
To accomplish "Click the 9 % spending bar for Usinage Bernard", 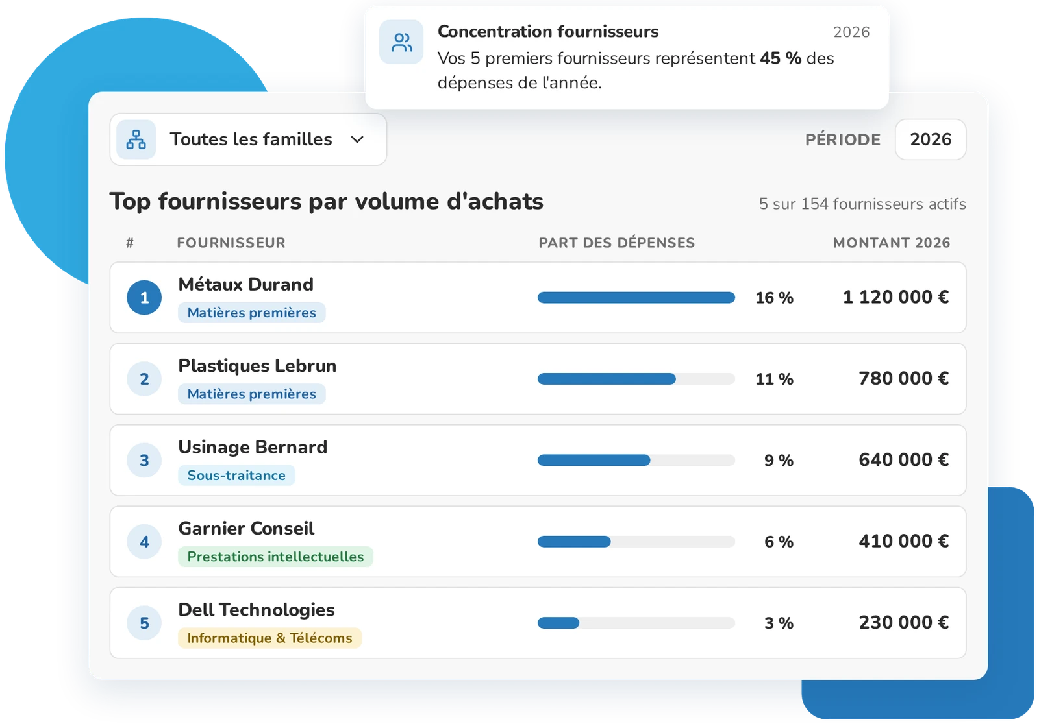I will [636, 461].
